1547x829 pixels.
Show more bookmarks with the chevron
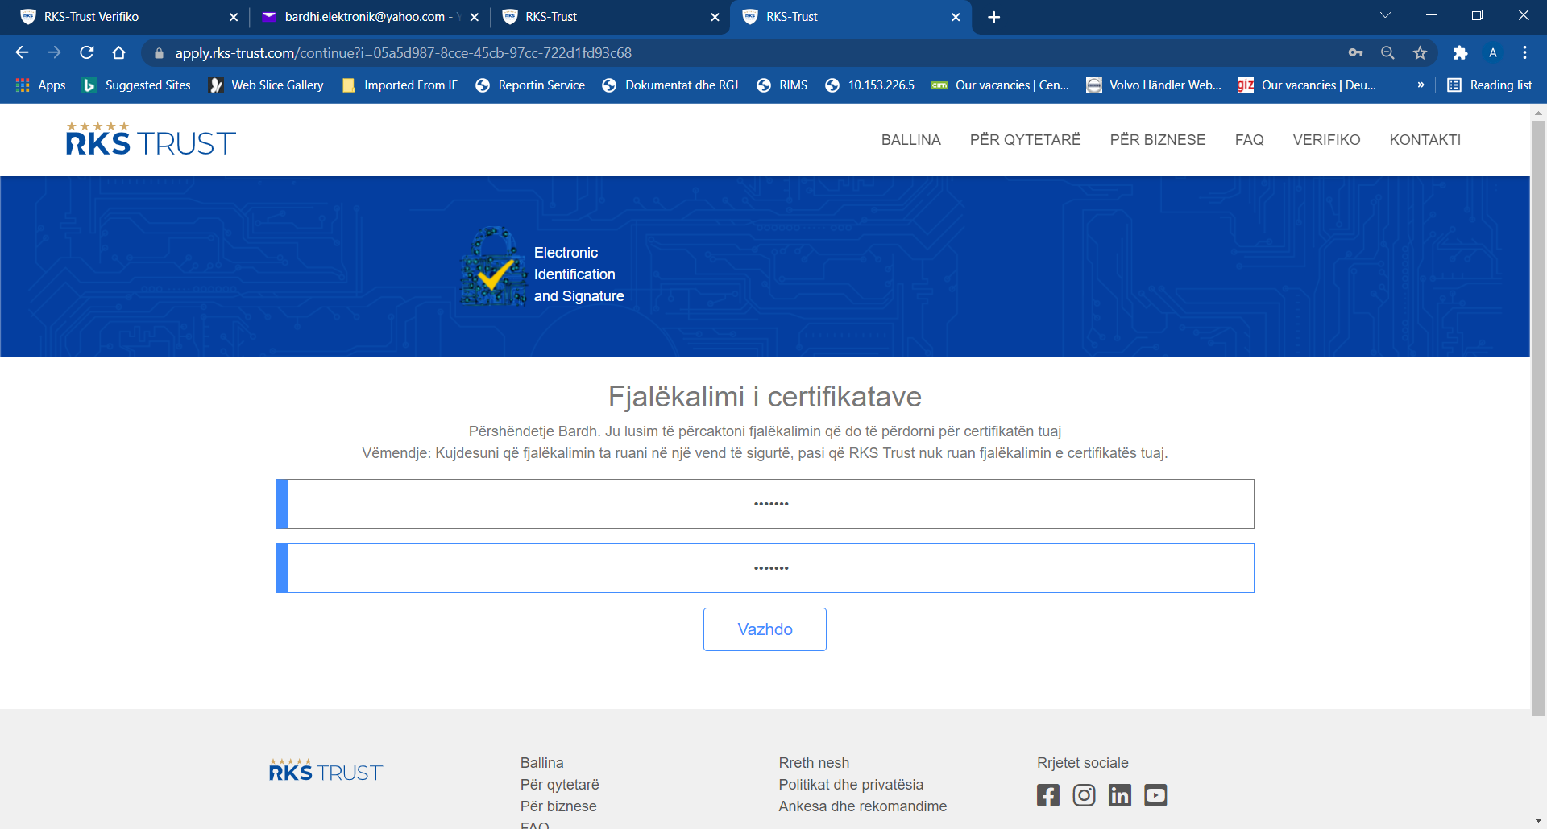click(1421, 85)
